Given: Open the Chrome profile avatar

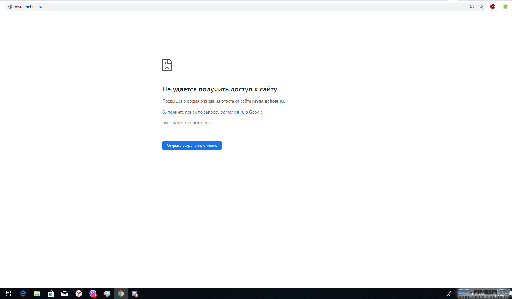Looking at the screenshot, I should click(505, 7).
